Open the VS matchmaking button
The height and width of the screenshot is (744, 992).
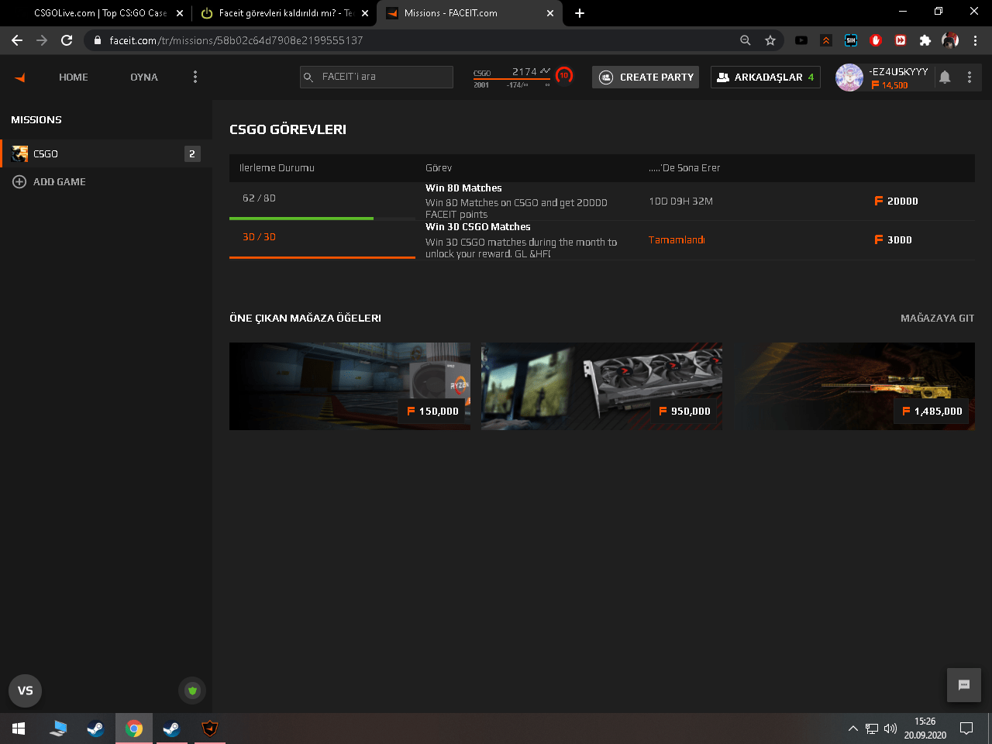(25, 691)
